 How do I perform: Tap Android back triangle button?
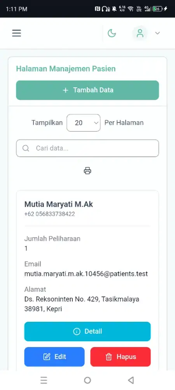point(131,380)
